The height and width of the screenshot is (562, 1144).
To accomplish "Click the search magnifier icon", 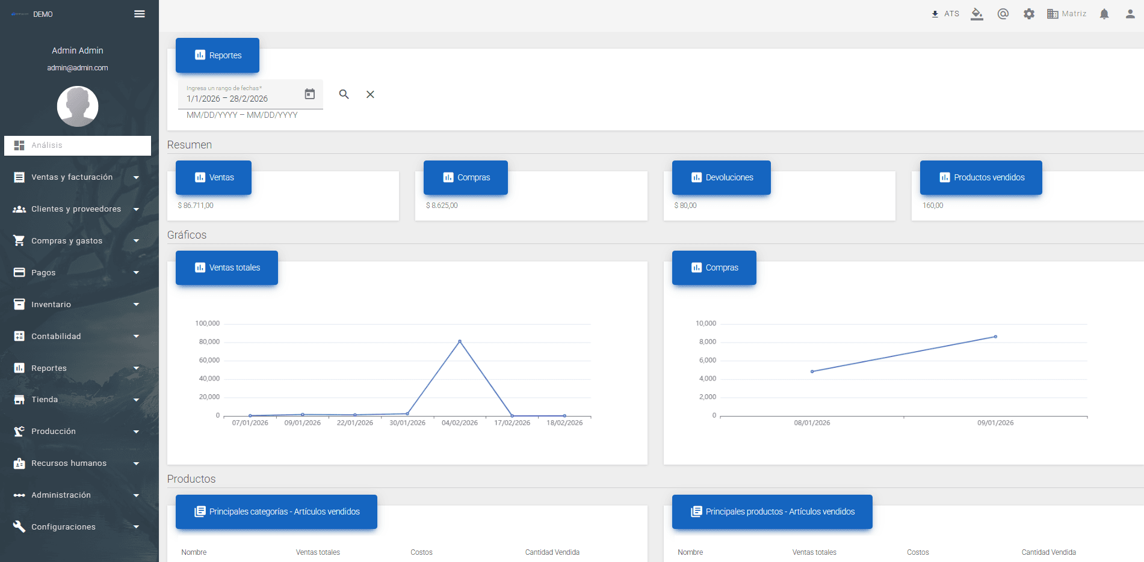I will (x=344, y=94).
